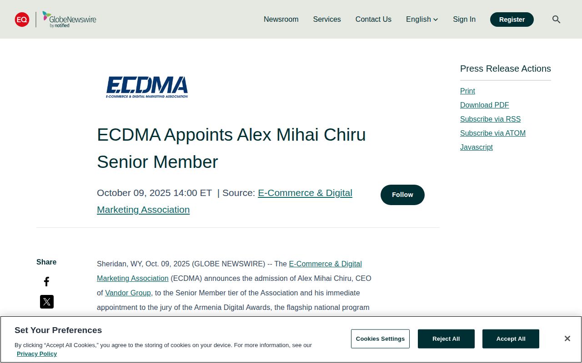The height and width of the screenshot is (363, 582).
Task: Share the press release on X
Action: 46,301
